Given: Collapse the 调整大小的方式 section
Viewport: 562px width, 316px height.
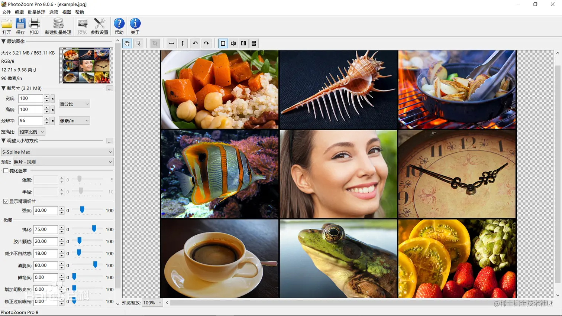Looking at the screenshot, I should click(3, 140).
